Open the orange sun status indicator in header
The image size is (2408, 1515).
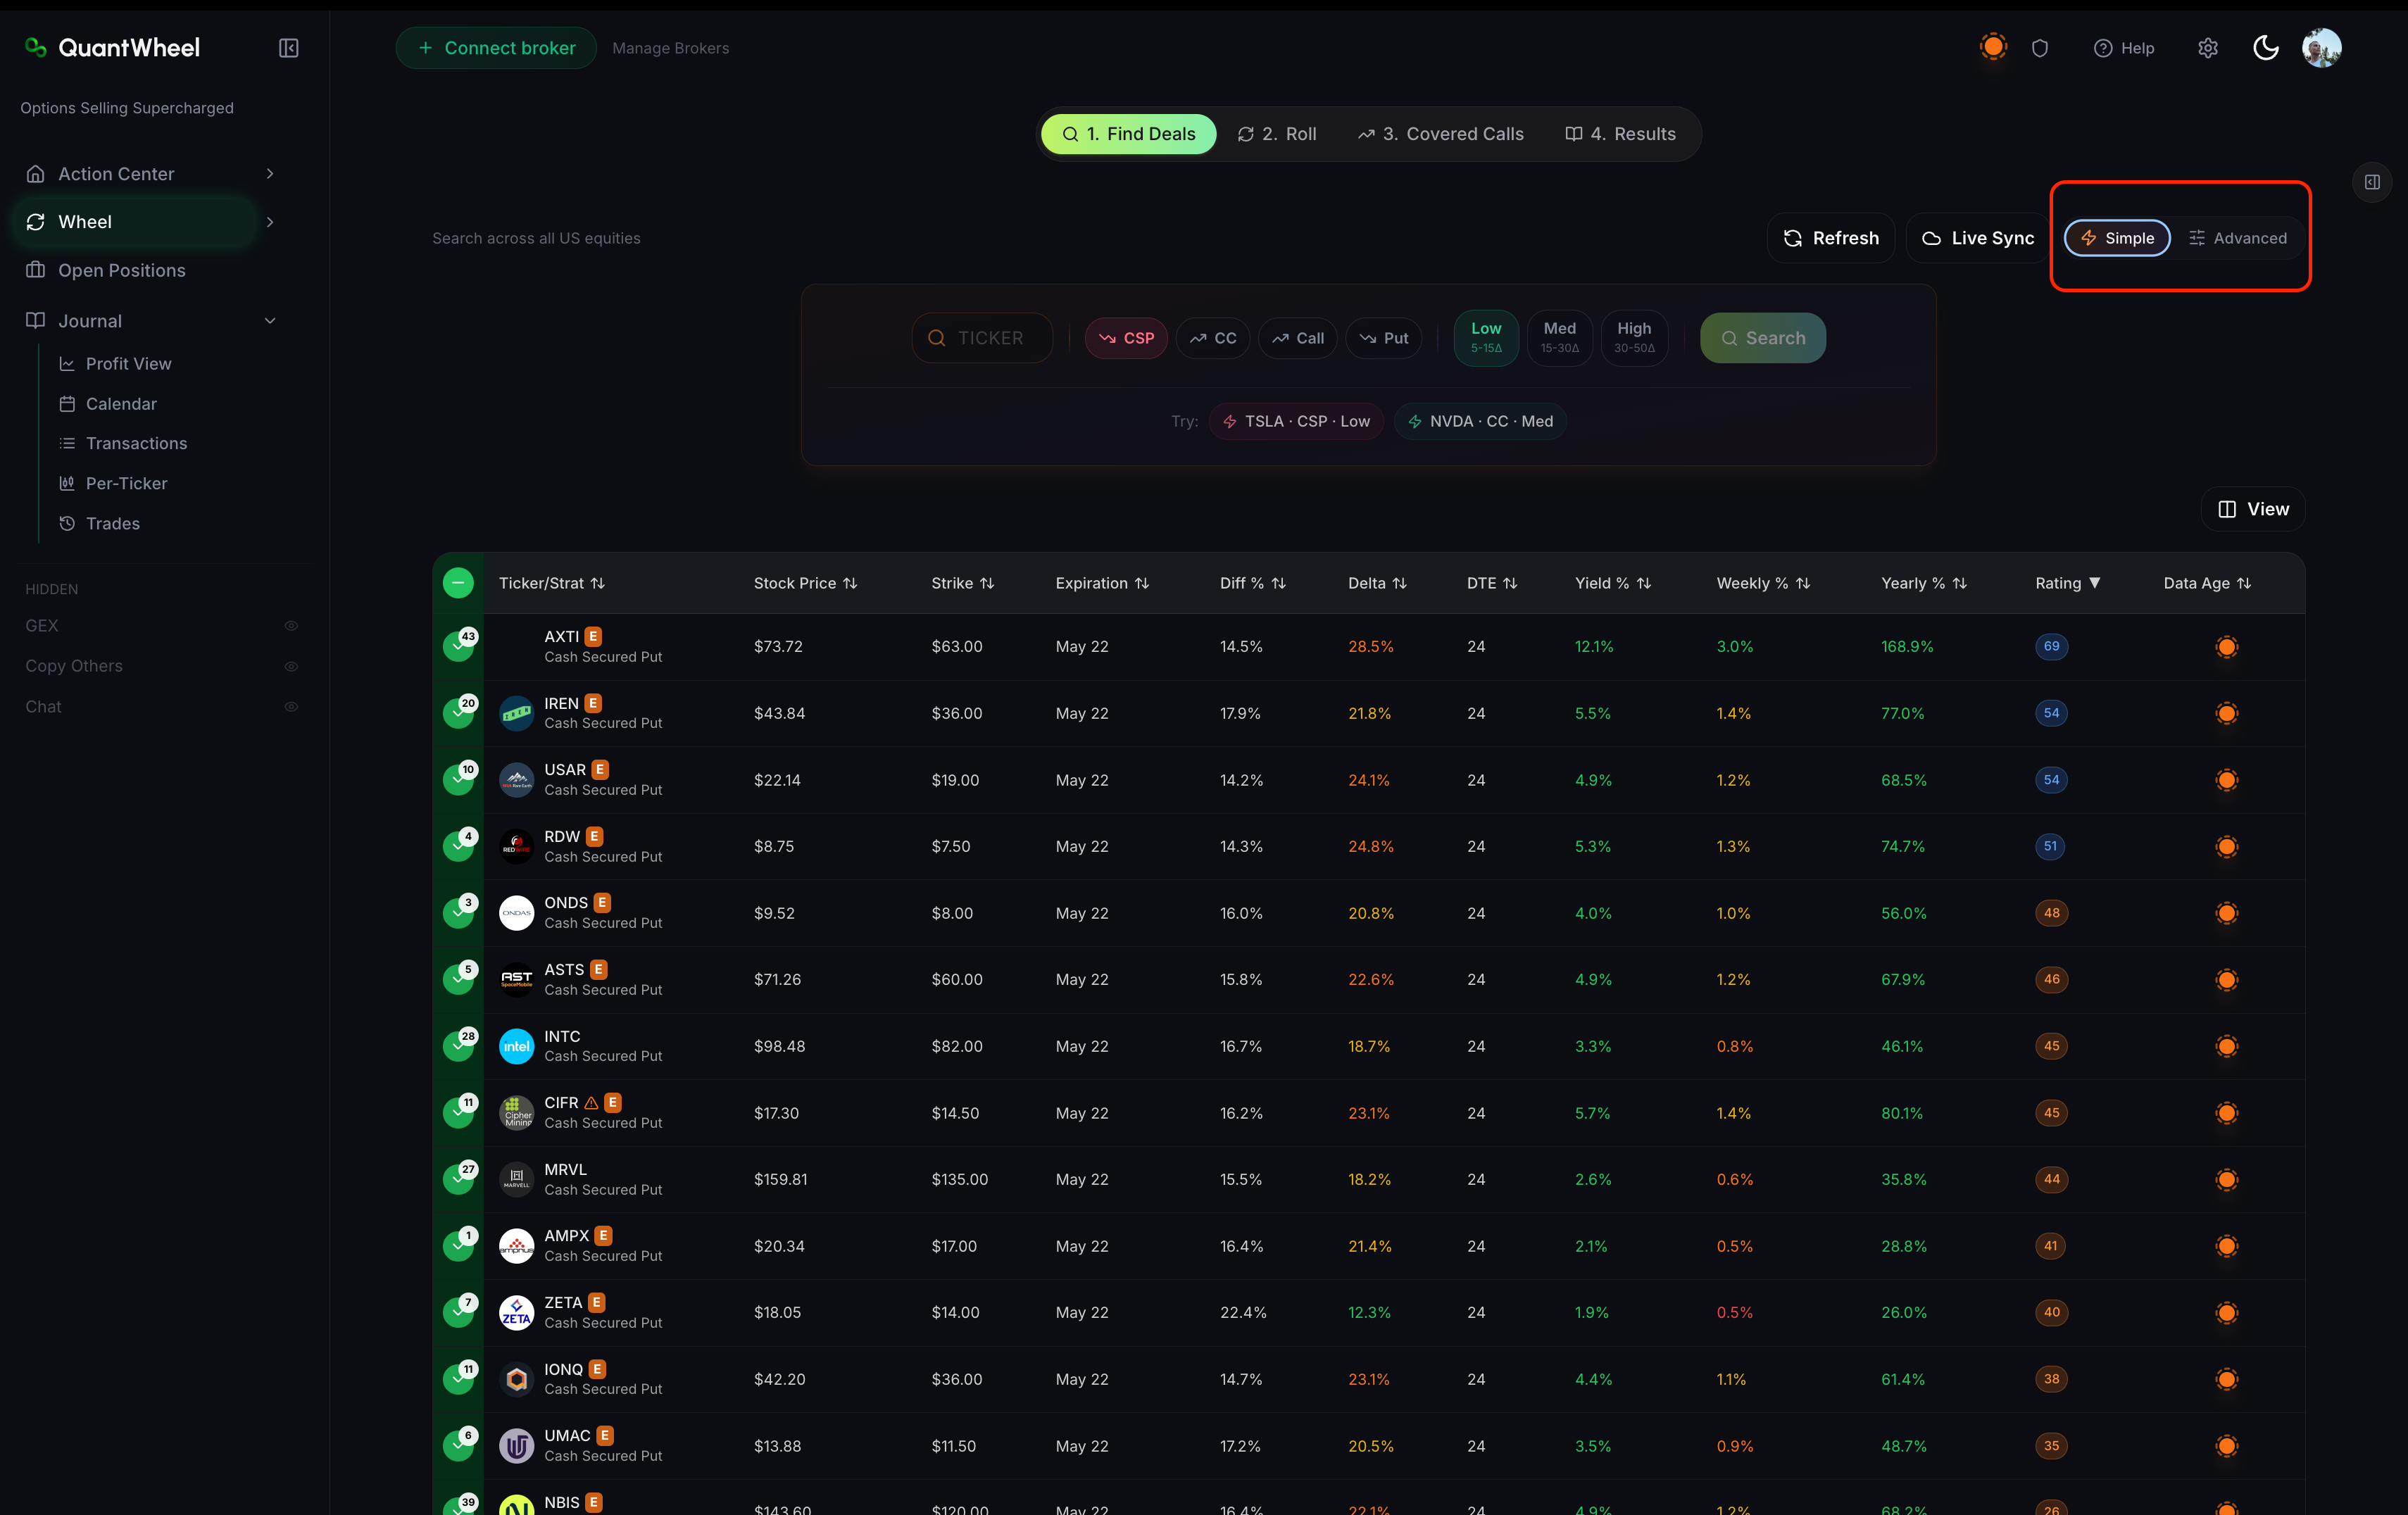(x=1993, y=47)
